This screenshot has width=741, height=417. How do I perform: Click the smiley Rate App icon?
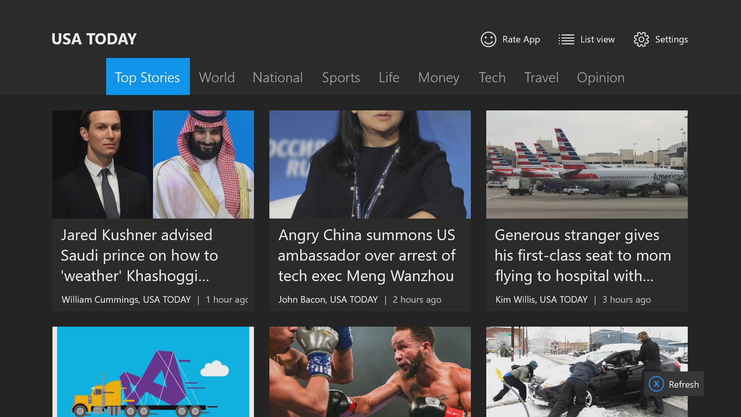[488, 39]
